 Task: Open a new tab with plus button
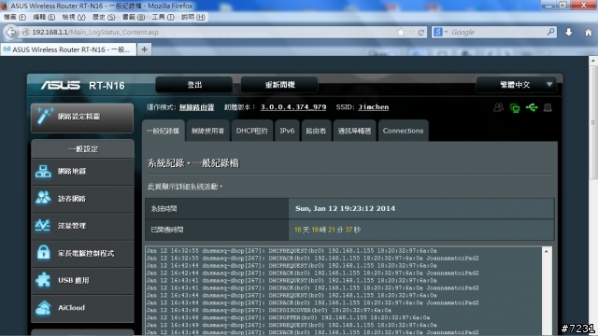[x=144, y=49]
